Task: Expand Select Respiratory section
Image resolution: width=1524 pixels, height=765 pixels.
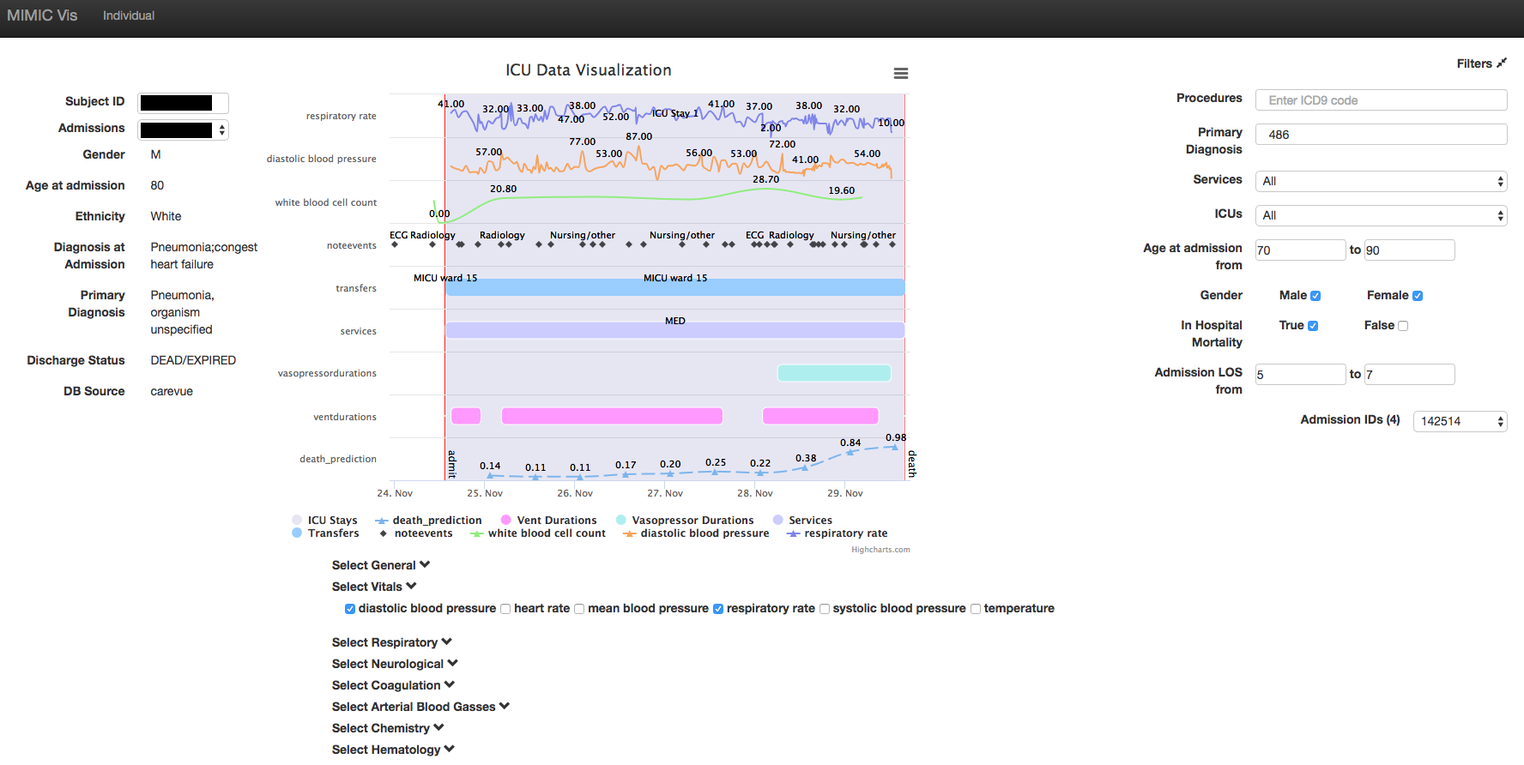Action: coord(391,642)
